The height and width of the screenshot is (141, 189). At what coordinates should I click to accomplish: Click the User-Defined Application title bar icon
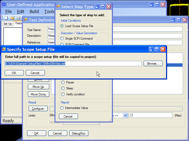4,5
